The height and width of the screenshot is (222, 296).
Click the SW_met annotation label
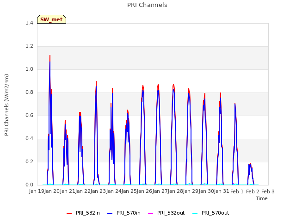pyautogui.click(x=51, y=19)
